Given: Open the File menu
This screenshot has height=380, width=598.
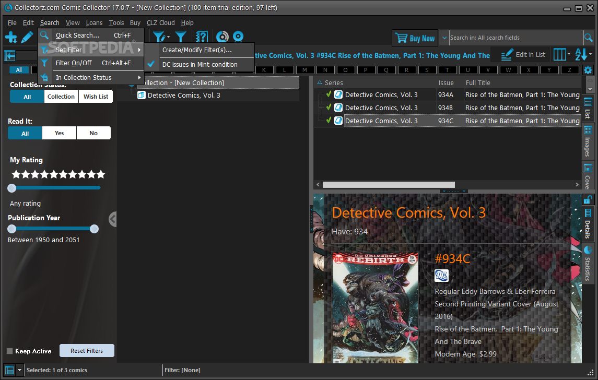Looking at the screenshot, I should click(x=12, y=23).
